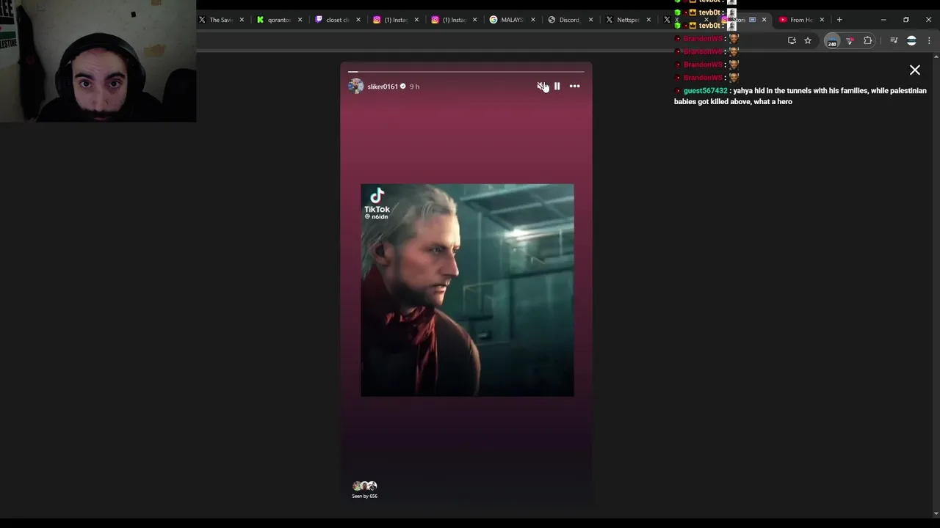Viewport: 940px width, 528px height.
Task: Pause the playing Instagram story
Action: [557, 87]
